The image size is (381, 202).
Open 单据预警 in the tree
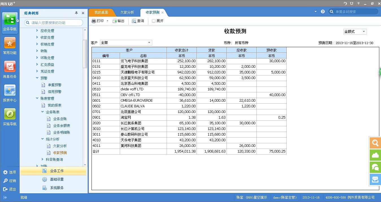tap(55, 85)
